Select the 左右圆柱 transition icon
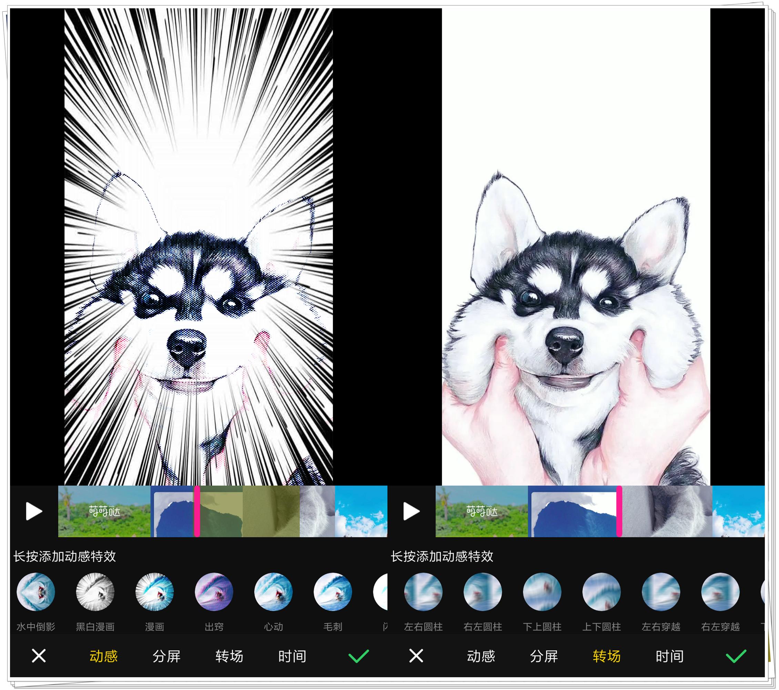The width and height of the screenshot is (779, 690). coord(423,592)
